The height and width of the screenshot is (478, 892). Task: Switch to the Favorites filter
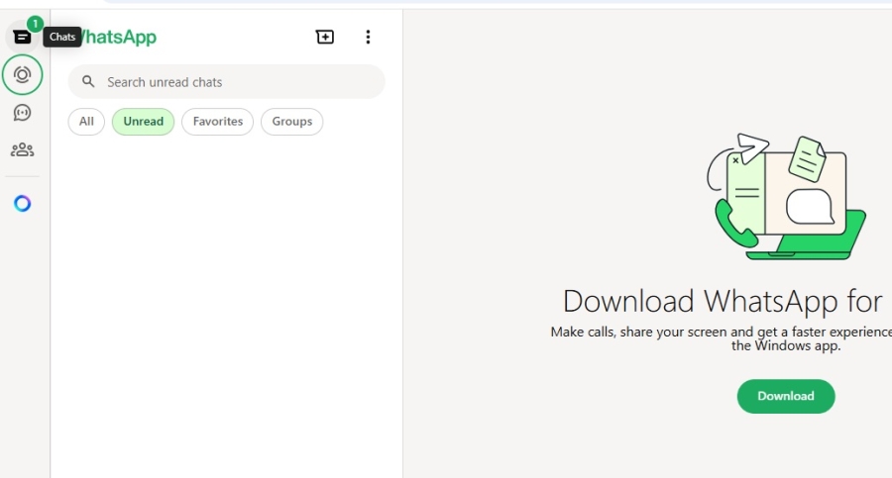217,122
